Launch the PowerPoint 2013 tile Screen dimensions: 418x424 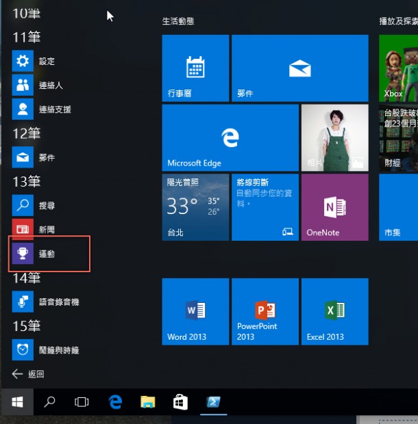[x=265, y=311]
